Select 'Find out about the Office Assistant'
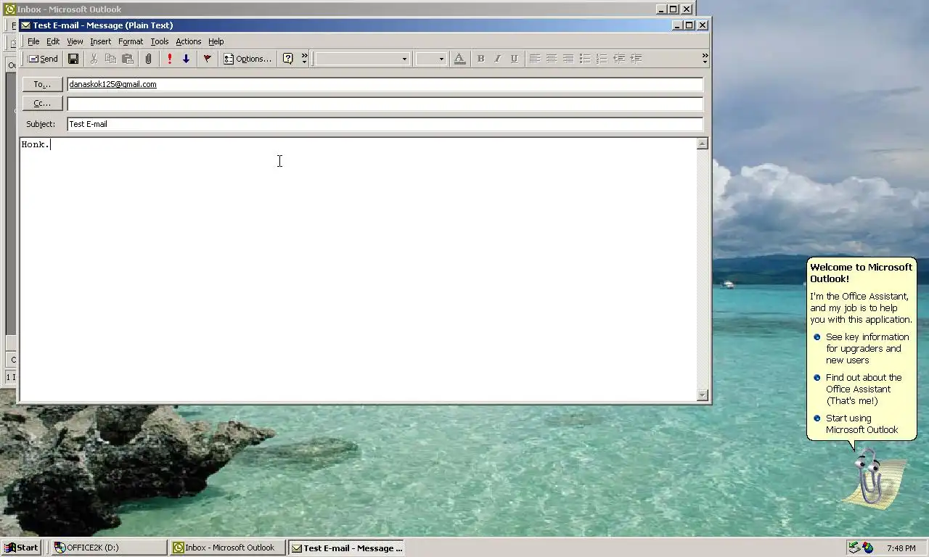This screenshot has height=557, width=929. [x=861, y=389]
